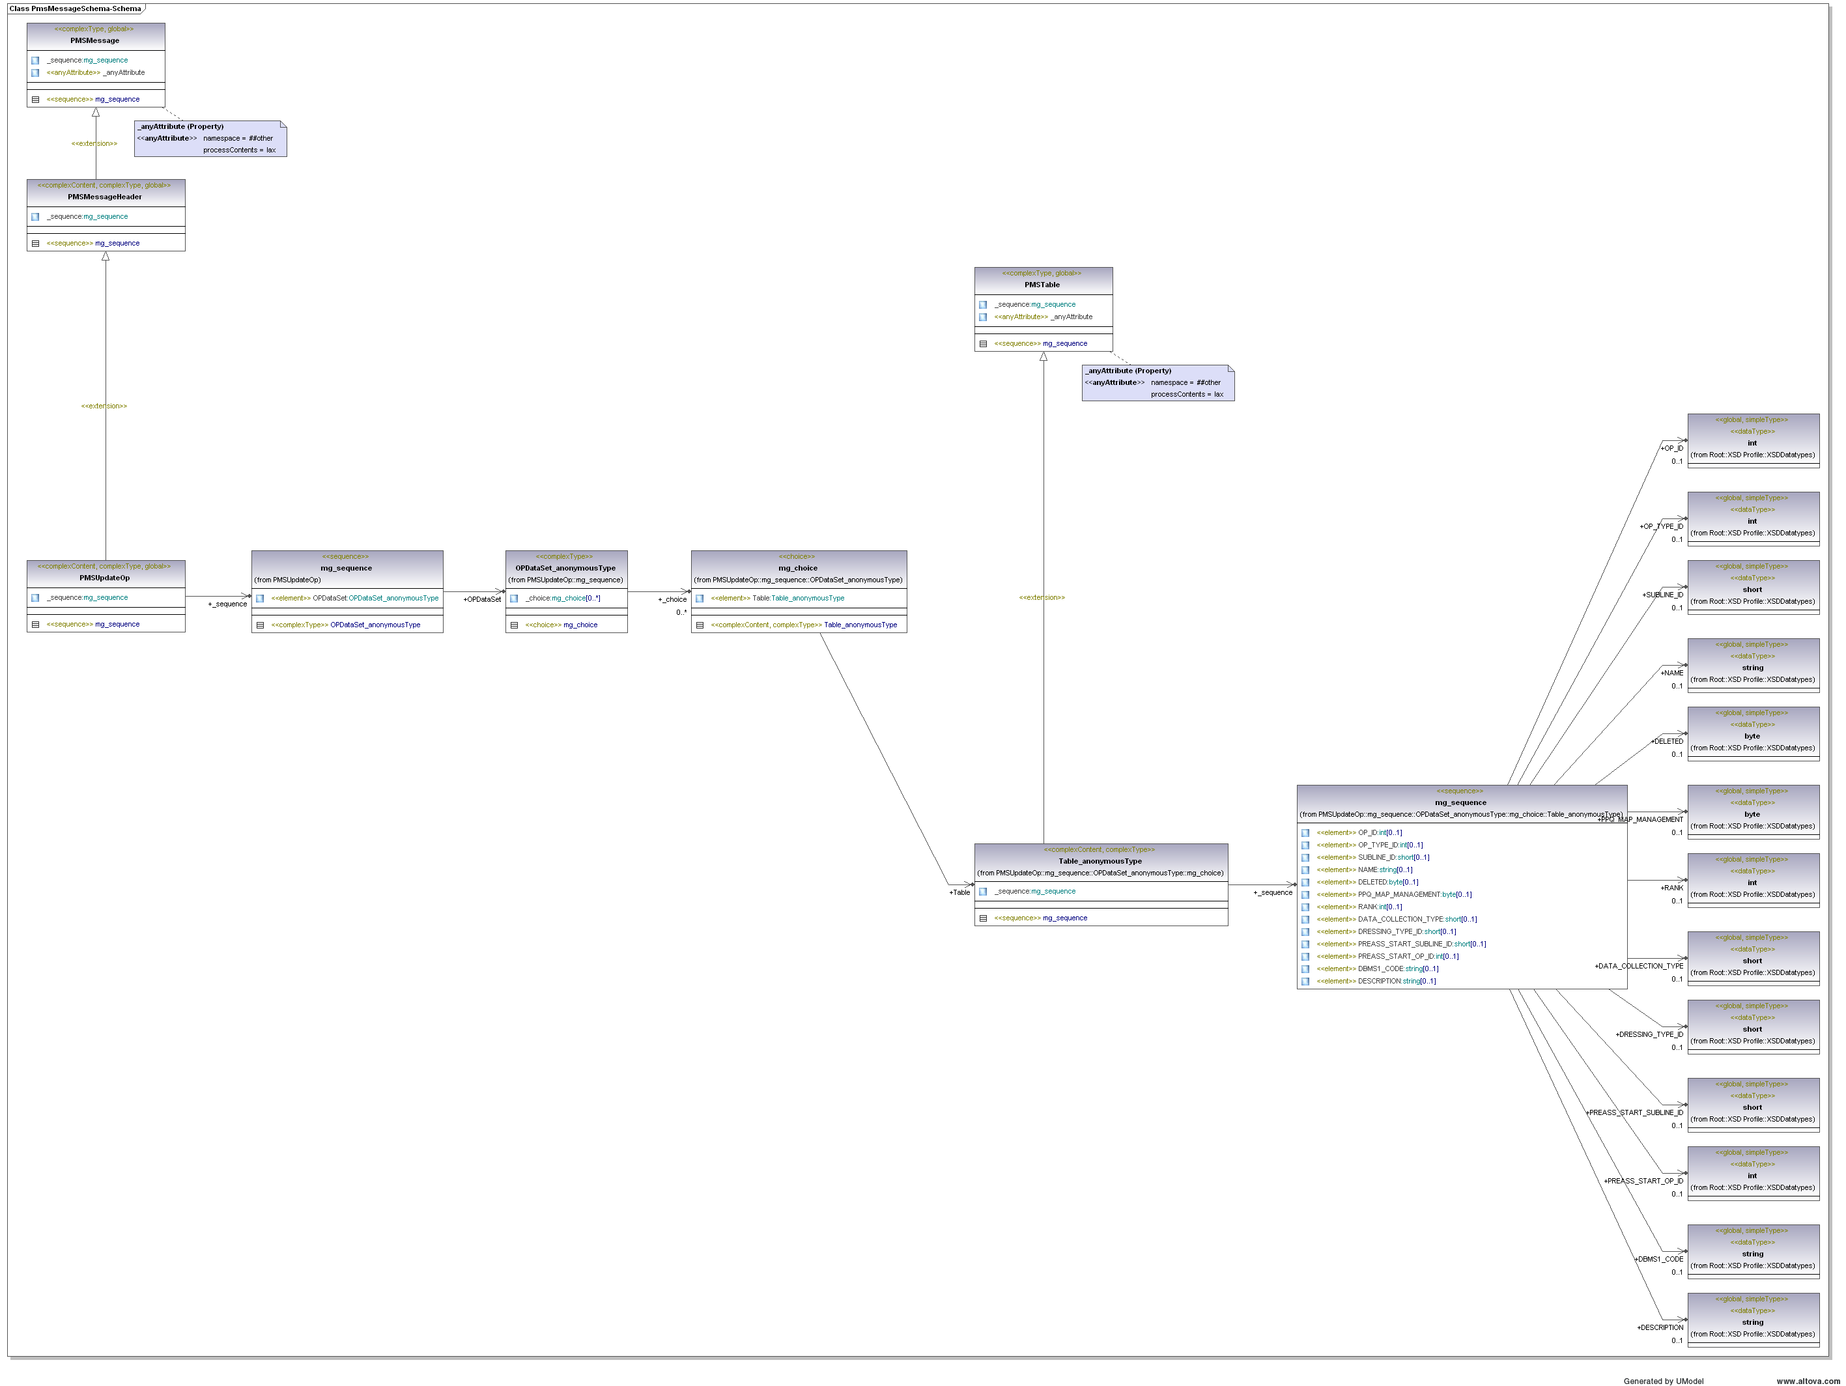
Task: Select mg_sequence class from PMSUpdateOp
Action: click(347, 568)
